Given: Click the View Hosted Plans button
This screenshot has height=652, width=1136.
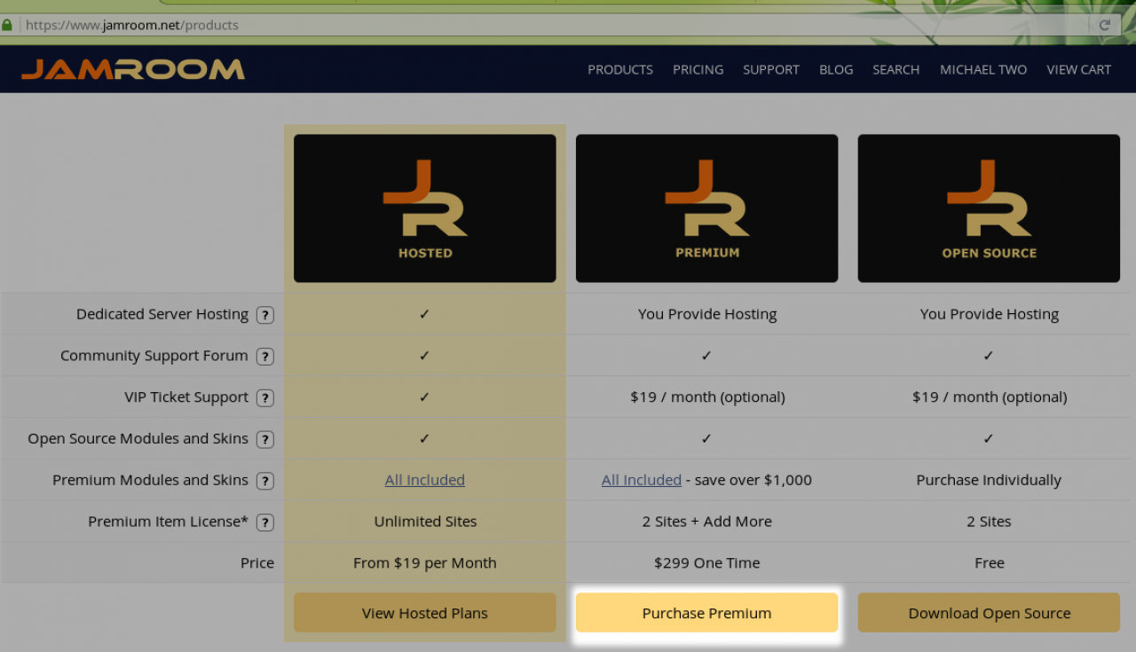Looking at the screenshot, I should pos(424,613).
